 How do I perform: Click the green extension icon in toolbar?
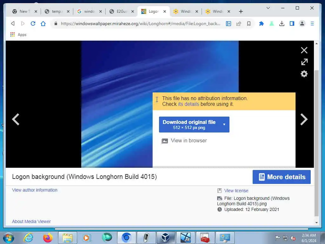point(272,24)
